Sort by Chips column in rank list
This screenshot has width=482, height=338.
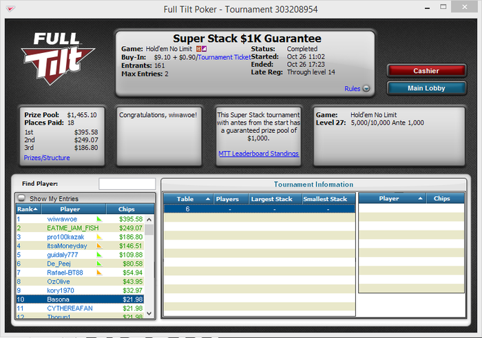[x=130, y=209]
